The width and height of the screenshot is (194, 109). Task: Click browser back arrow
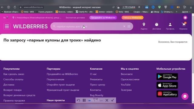click(x=2, y=7)
